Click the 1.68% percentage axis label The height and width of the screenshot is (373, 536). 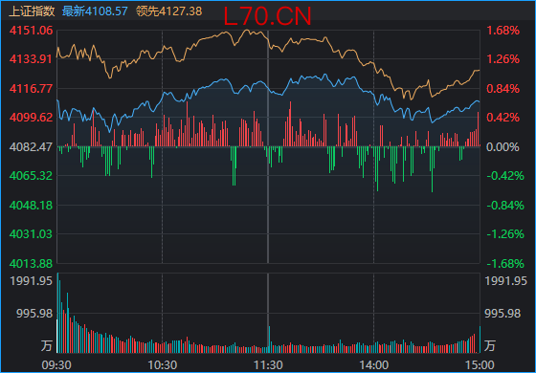pyautogui.click(x=502, y=31)
